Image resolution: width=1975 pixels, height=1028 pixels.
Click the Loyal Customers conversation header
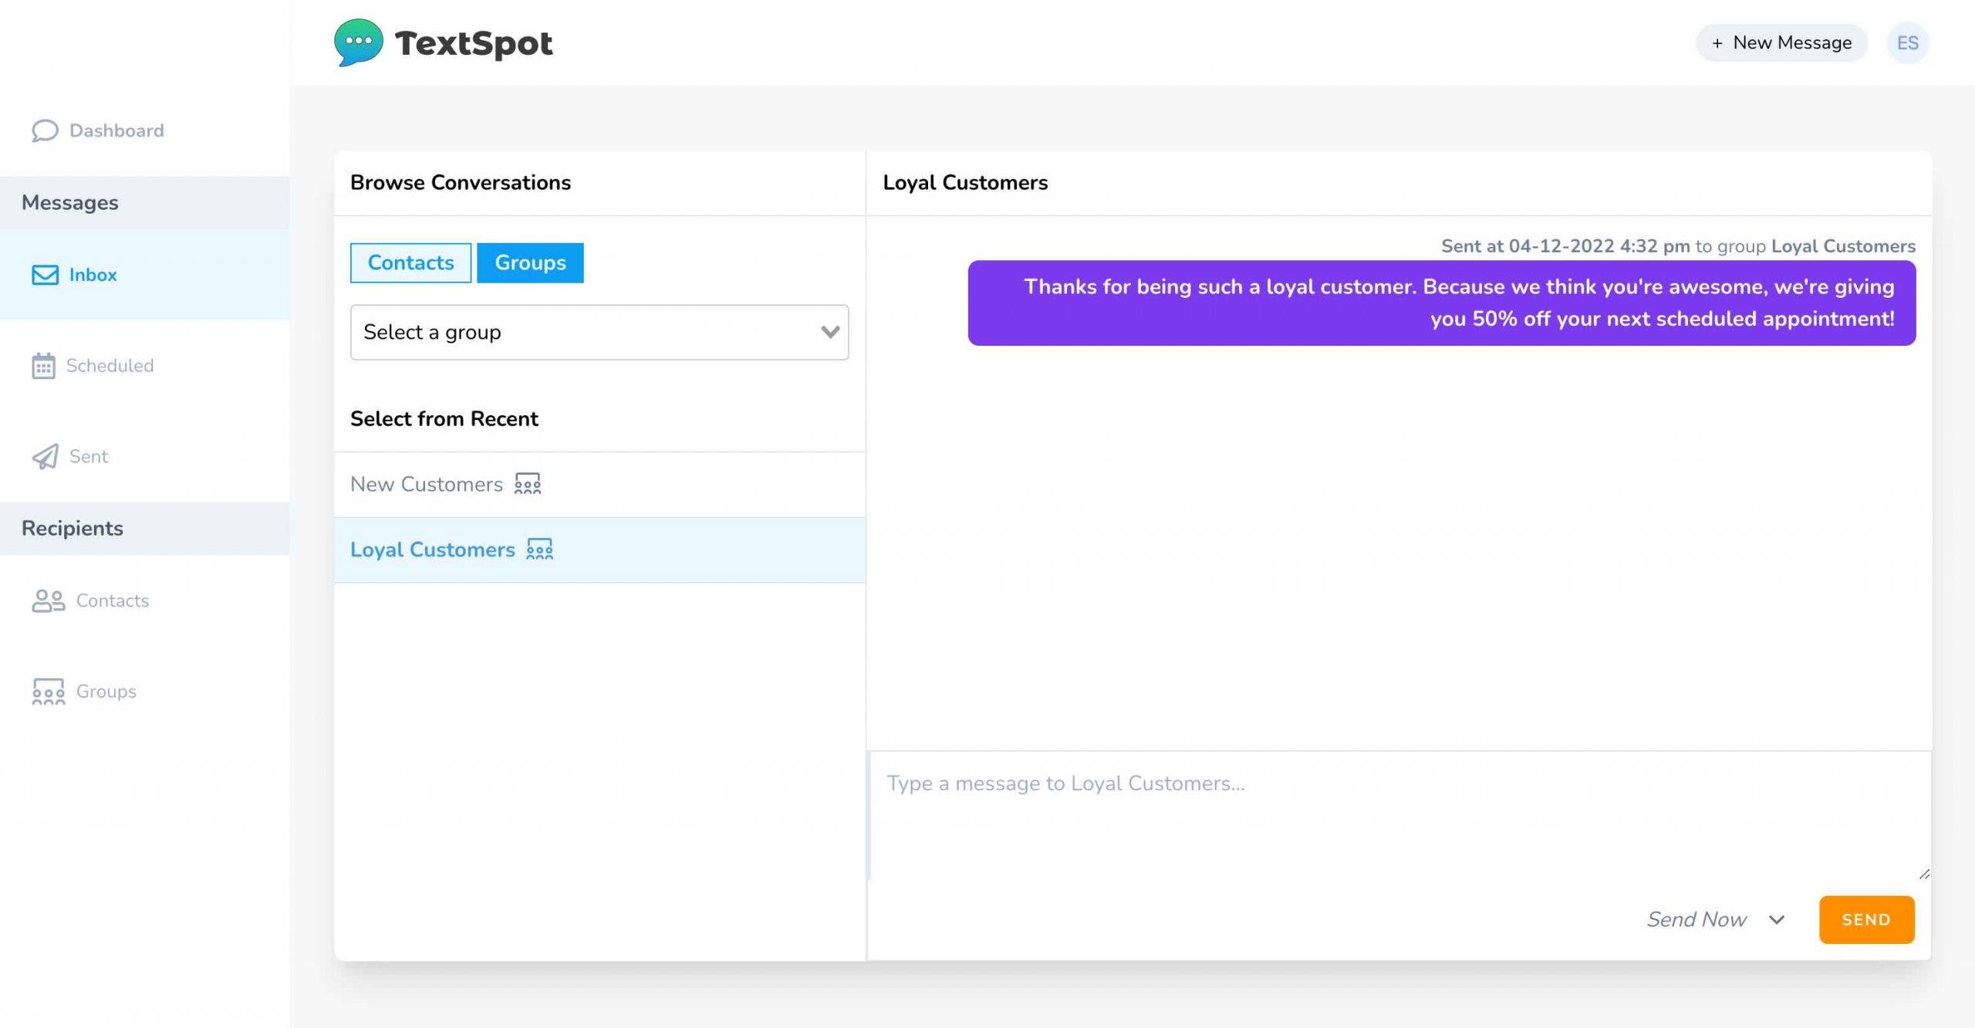click(965, 183)
